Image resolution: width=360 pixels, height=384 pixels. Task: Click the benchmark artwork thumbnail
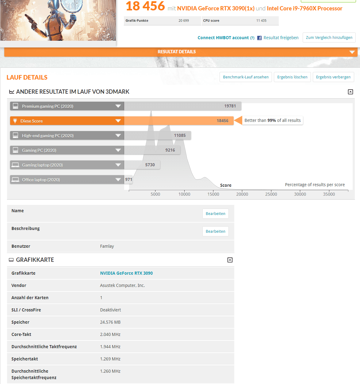click(x=58, y=20)
